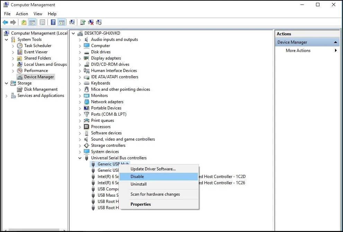Open the Action menu in menu bar
This screenshot has height=232, width=343.
tap(22, 14)
